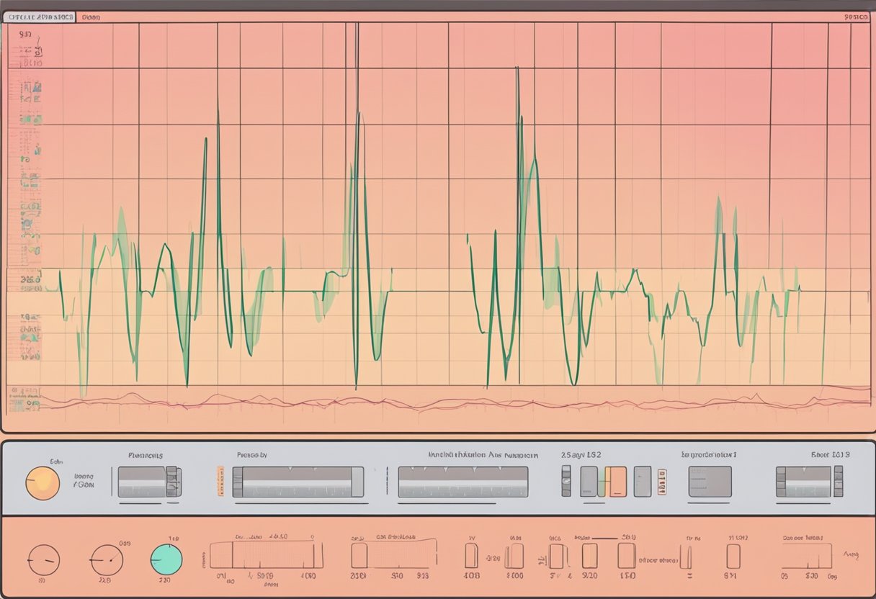
Task: Toggle the orange switch labeled 920
Action: [x=589, y=556]
